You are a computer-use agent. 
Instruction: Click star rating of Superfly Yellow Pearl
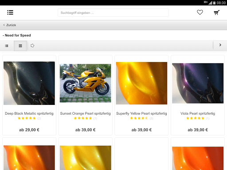(x=139, y=118)
